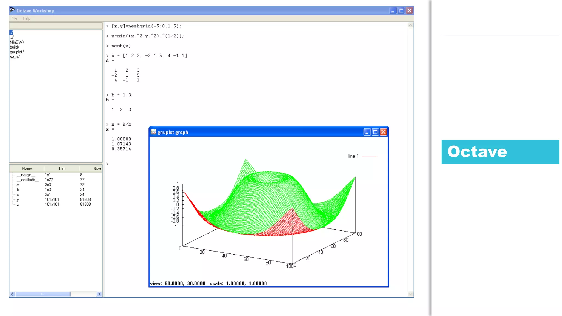Select the build/ directory
This screenshot has width=562, height=316.
pyautogui.click(x=15, y=47)
